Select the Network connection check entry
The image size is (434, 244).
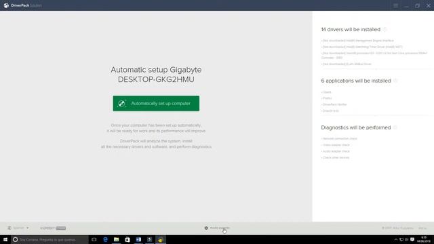pyautogui.click(x=339, y=138)
